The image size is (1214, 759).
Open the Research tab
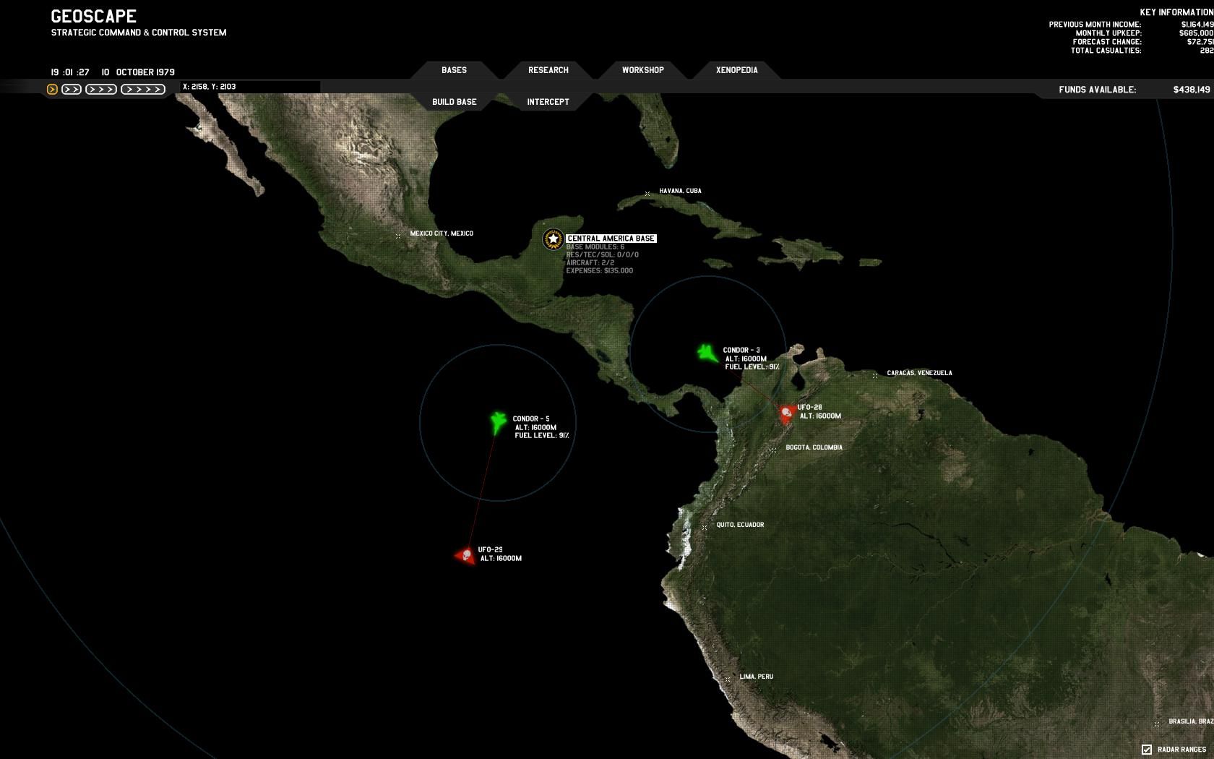point(548,70)
